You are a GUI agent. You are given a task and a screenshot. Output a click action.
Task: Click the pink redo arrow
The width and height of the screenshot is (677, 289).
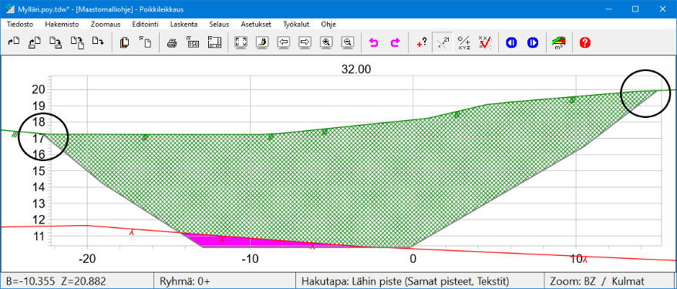395,42
